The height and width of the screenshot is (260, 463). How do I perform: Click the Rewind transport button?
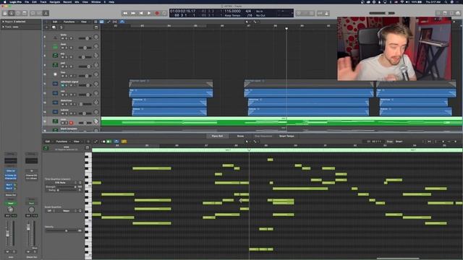(125, 13)
